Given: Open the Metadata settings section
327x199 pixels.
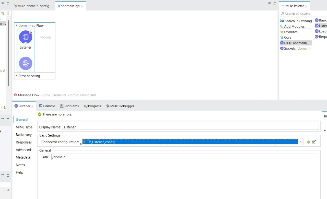Looking at the screenshot, I should tap(23, 157).
